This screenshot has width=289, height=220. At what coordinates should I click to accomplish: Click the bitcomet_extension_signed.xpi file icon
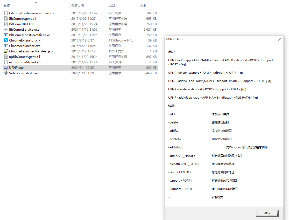(6, 13)
